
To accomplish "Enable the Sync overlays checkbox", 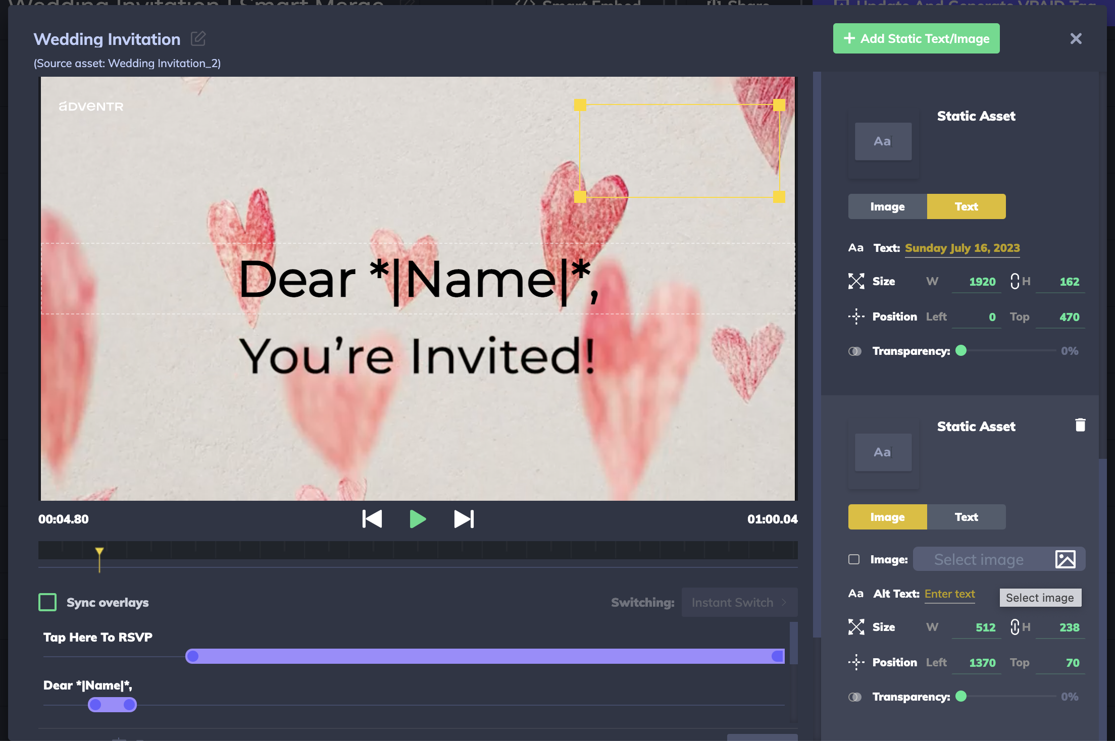I will 47,602.
